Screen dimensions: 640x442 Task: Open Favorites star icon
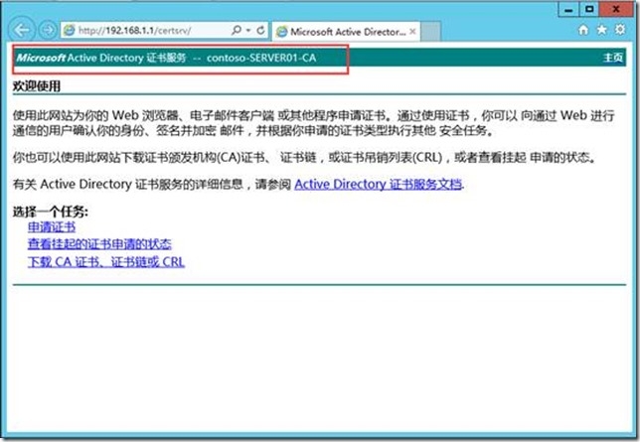click(x=602, y=30)
